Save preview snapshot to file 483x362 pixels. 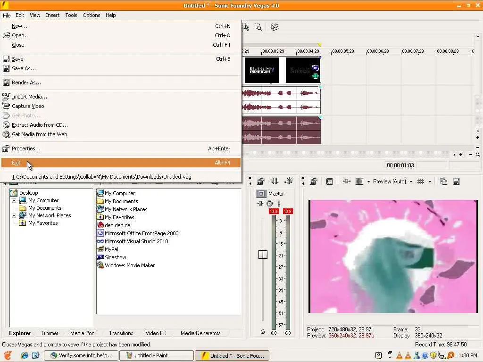[456, 181]
